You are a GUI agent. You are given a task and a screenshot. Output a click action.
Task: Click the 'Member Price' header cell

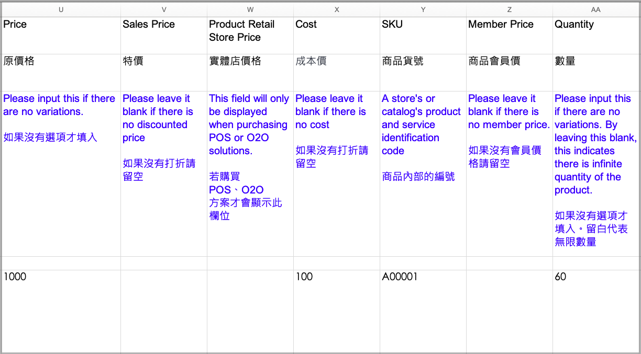(x=510, y=36)
